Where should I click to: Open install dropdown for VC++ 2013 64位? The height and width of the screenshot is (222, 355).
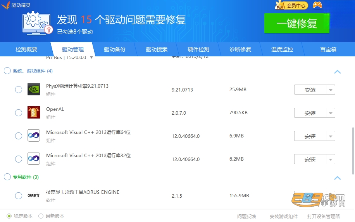(331, 136)
